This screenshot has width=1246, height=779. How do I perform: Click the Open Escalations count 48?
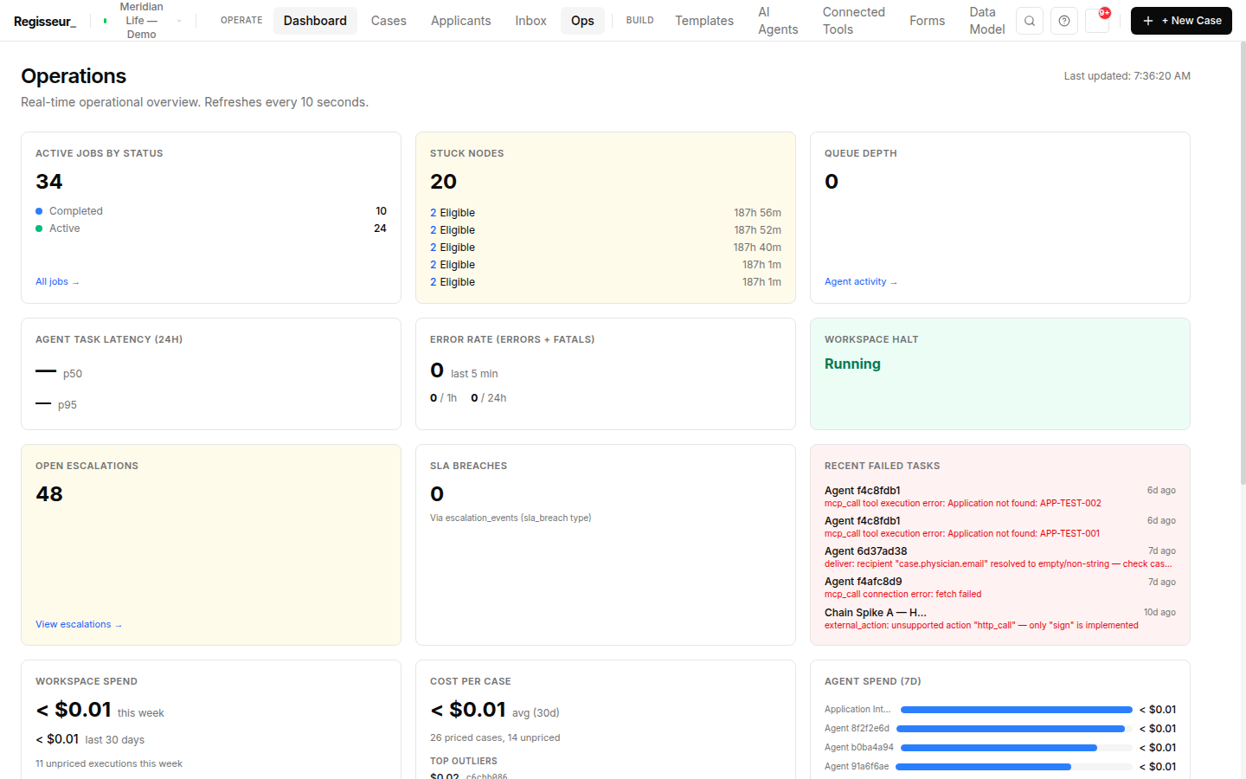49,494
